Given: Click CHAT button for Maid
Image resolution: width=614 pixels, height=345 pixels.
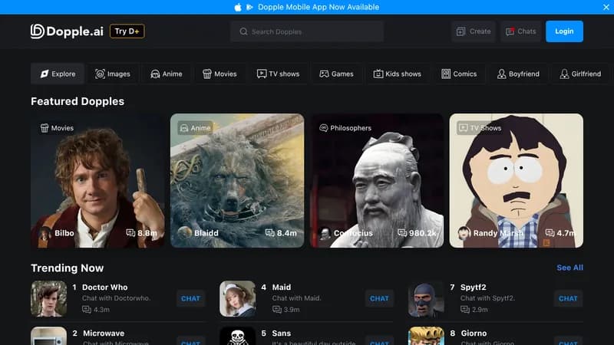Looking at the screenshot, I should (x=379, y=298).
